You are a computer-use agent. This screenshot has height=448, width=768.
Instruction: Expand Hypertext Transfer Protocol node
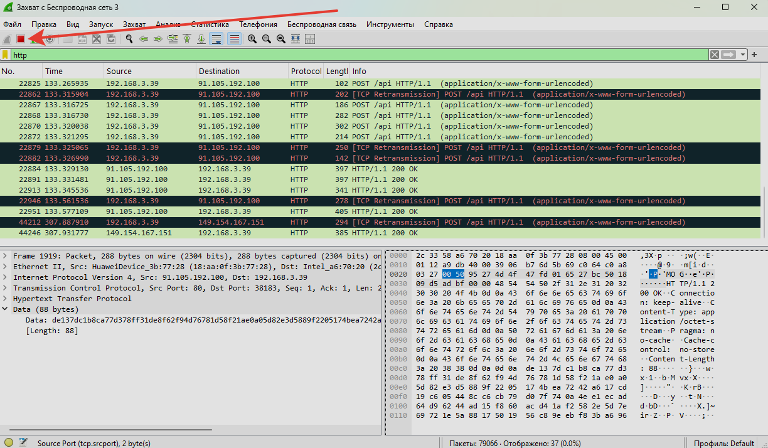click(6, 299)
